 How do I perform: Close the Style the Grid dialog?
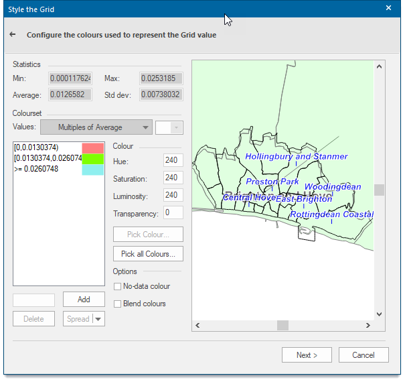click(x=388, y=8)
